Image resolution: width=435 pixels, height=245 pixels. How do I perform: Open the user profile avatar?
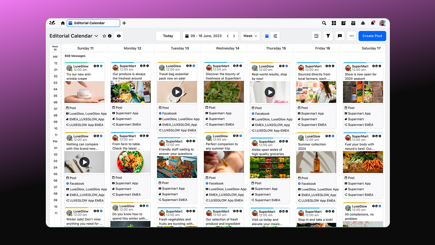[x=382, y=23]
